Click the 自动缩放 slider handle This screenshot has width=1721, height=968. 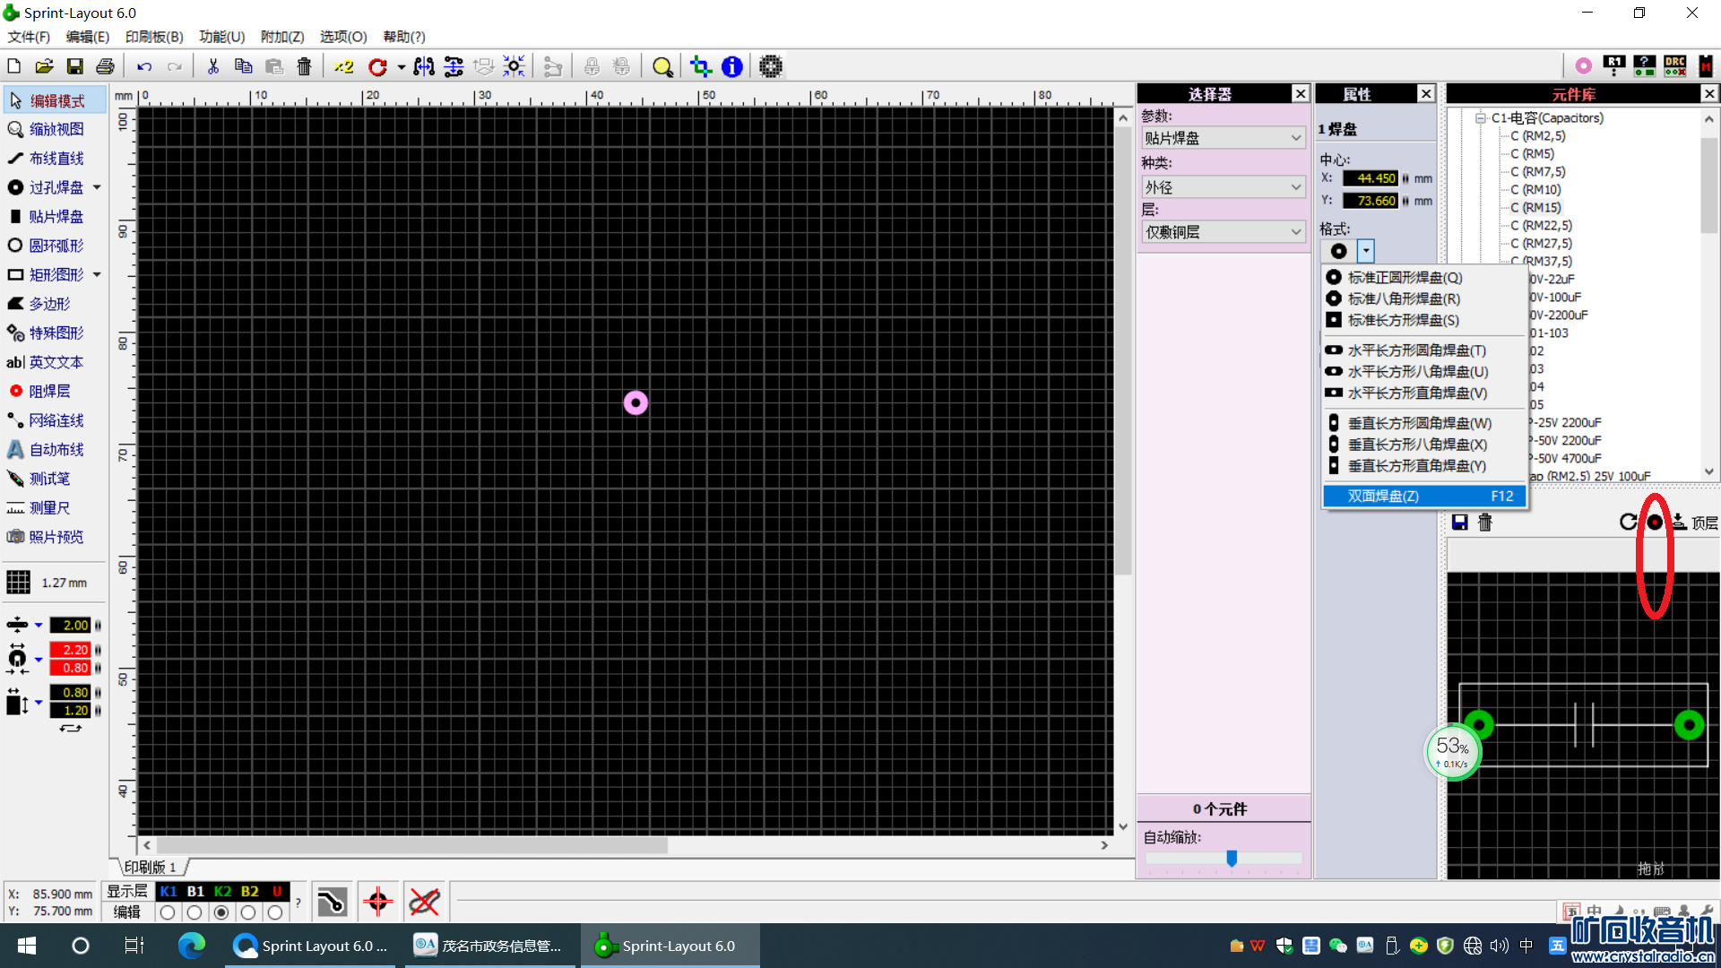pos(1232,859)
